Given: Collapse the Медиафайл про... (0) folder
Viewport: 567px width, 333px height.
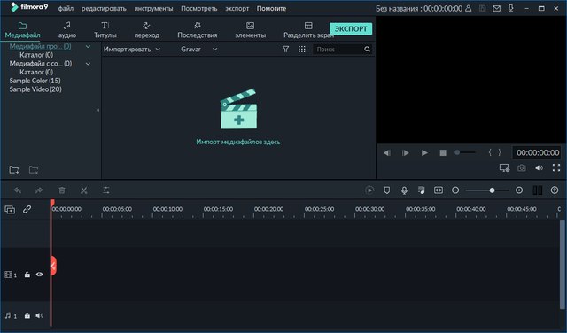Looking at the screenshot, I should click(x=88, y=46).
